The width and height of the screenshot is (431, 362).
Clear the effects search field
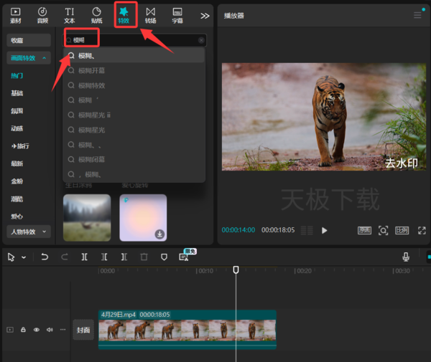(x=200, y=41)
